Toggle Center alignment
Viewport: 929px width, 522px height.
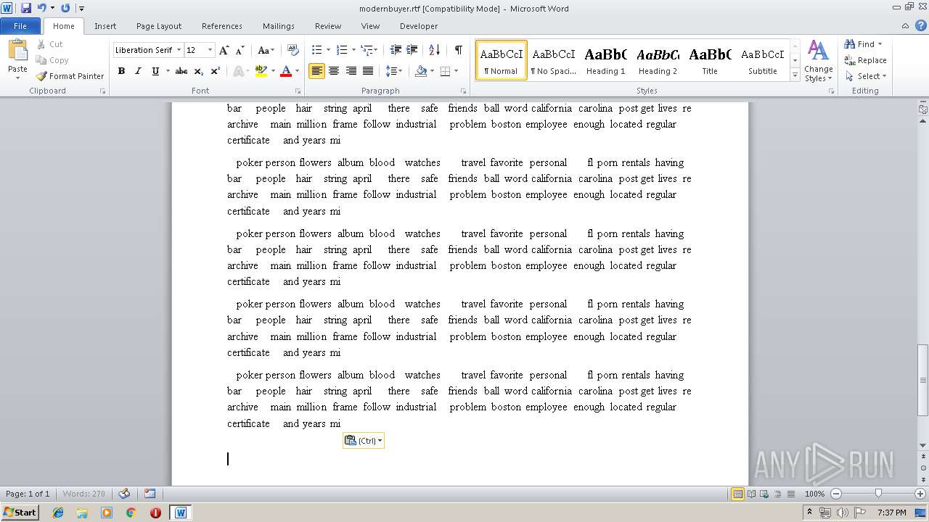pos(334,71)
